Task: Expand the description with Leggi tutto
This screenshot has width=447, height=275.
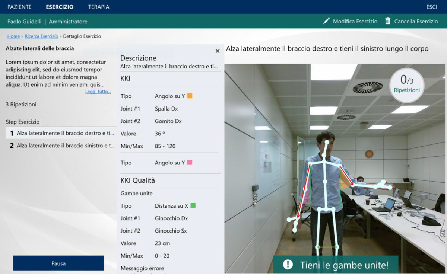Action: click(98, 91)
